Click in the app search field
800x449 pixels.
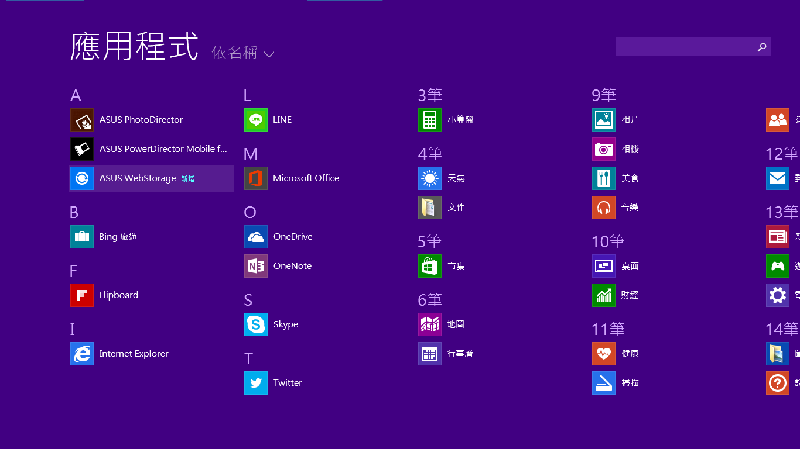(684, 47)
